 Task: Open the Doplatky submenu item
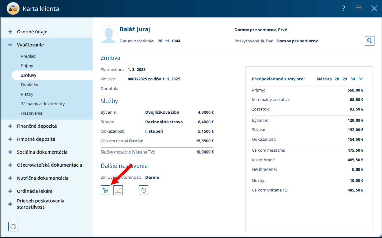click(30, 85)
